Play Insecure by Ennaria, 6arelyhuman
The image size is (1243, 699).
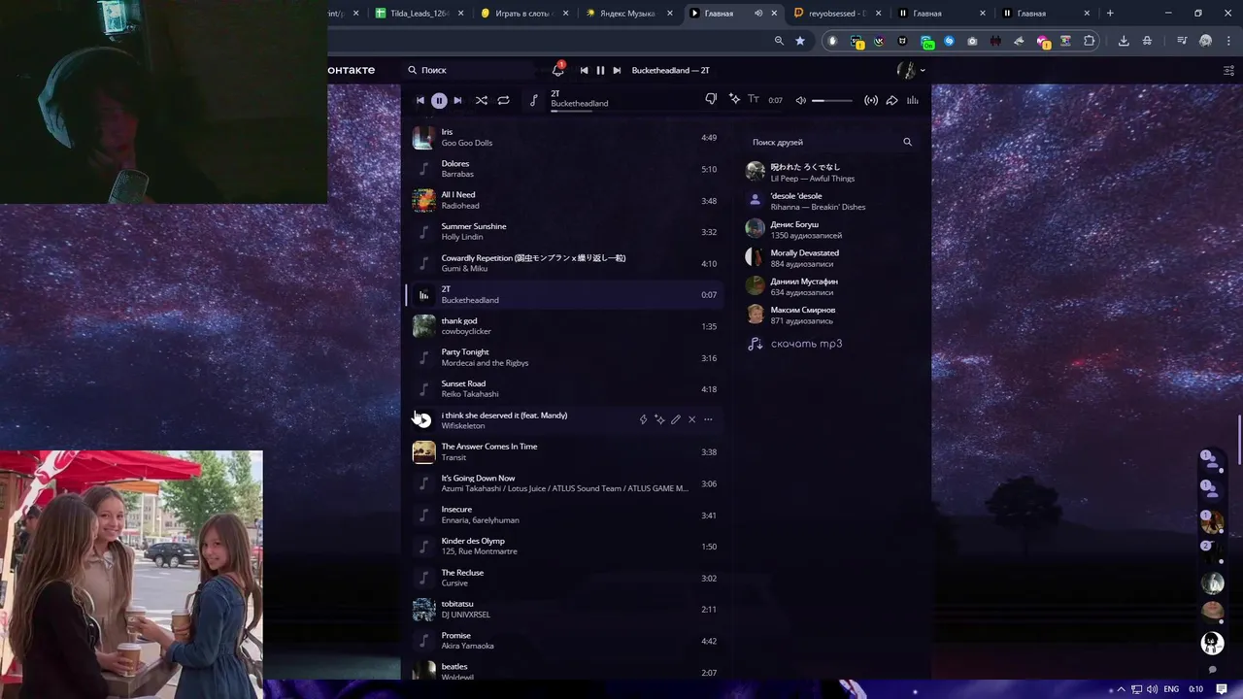coord(423,515)
